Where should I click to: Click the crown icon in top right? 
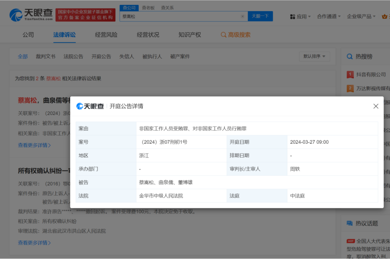[x=384, y=17]
